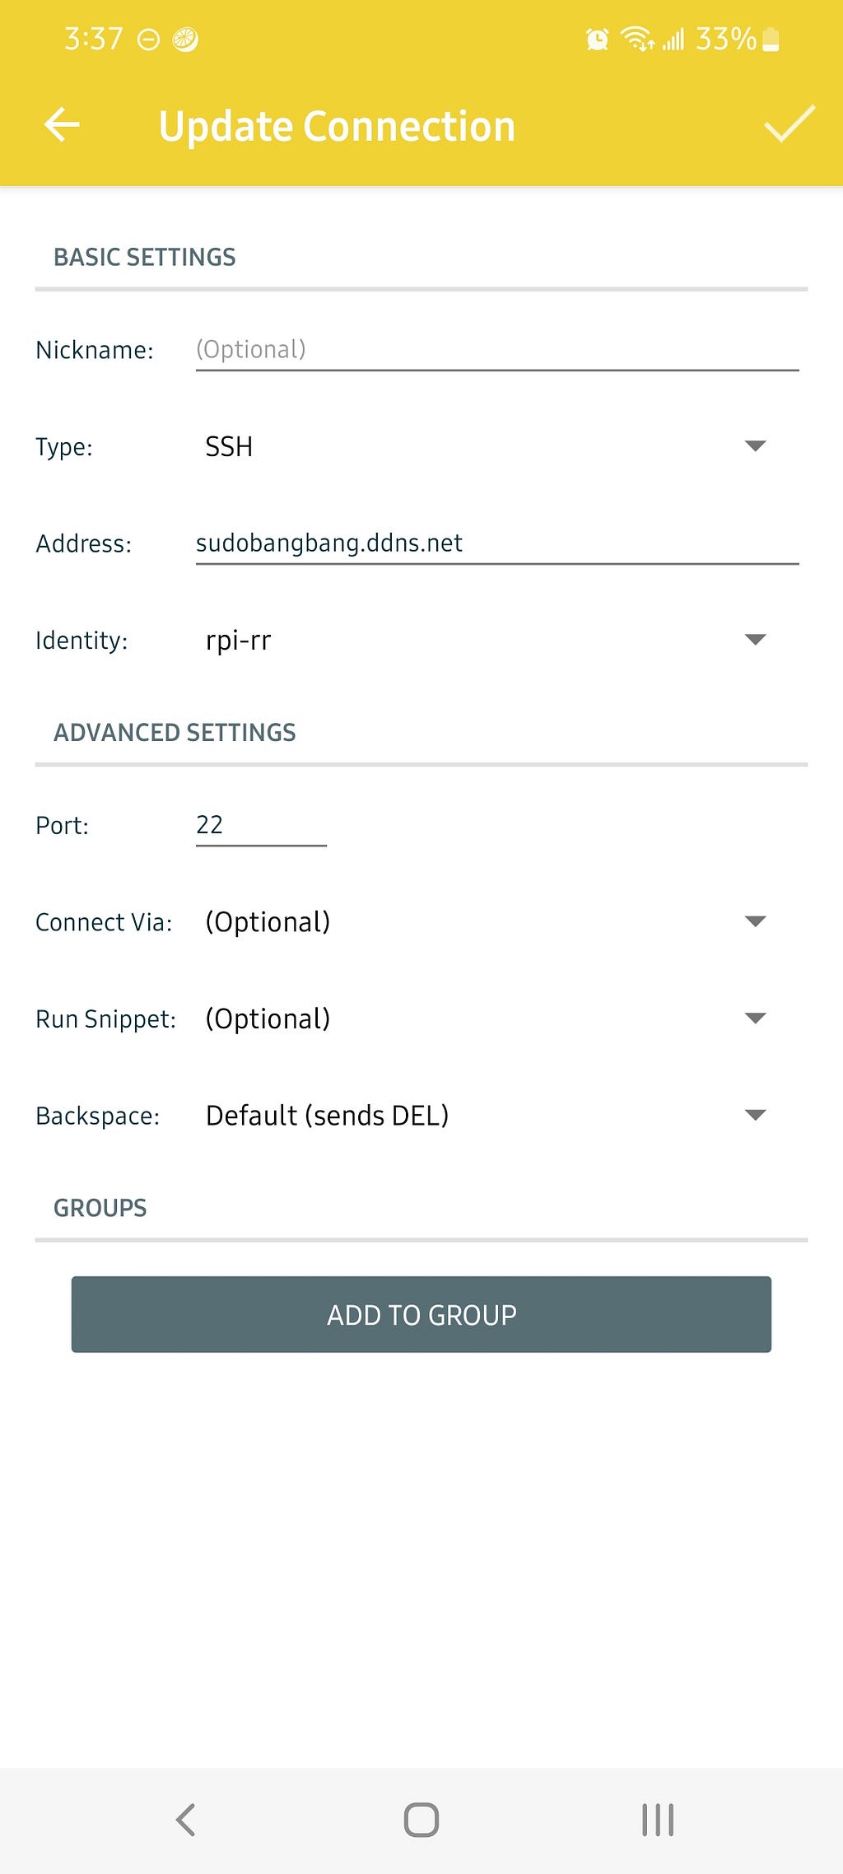Tap the Update Connection title

click(337, 126)
